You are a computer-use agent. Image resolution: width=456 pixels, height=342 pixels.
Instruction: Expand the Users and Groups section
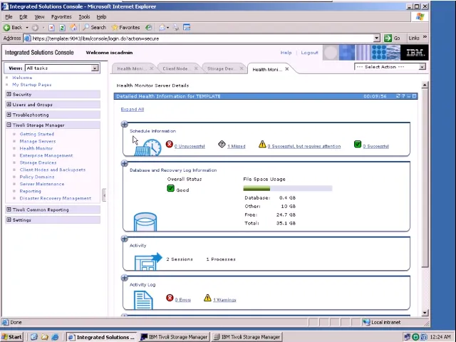point(9,105)
